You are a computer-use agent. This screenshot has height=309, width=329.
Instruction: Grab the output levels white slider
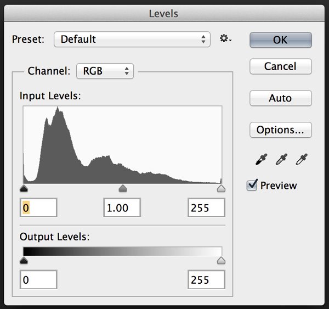click(221, 261)
